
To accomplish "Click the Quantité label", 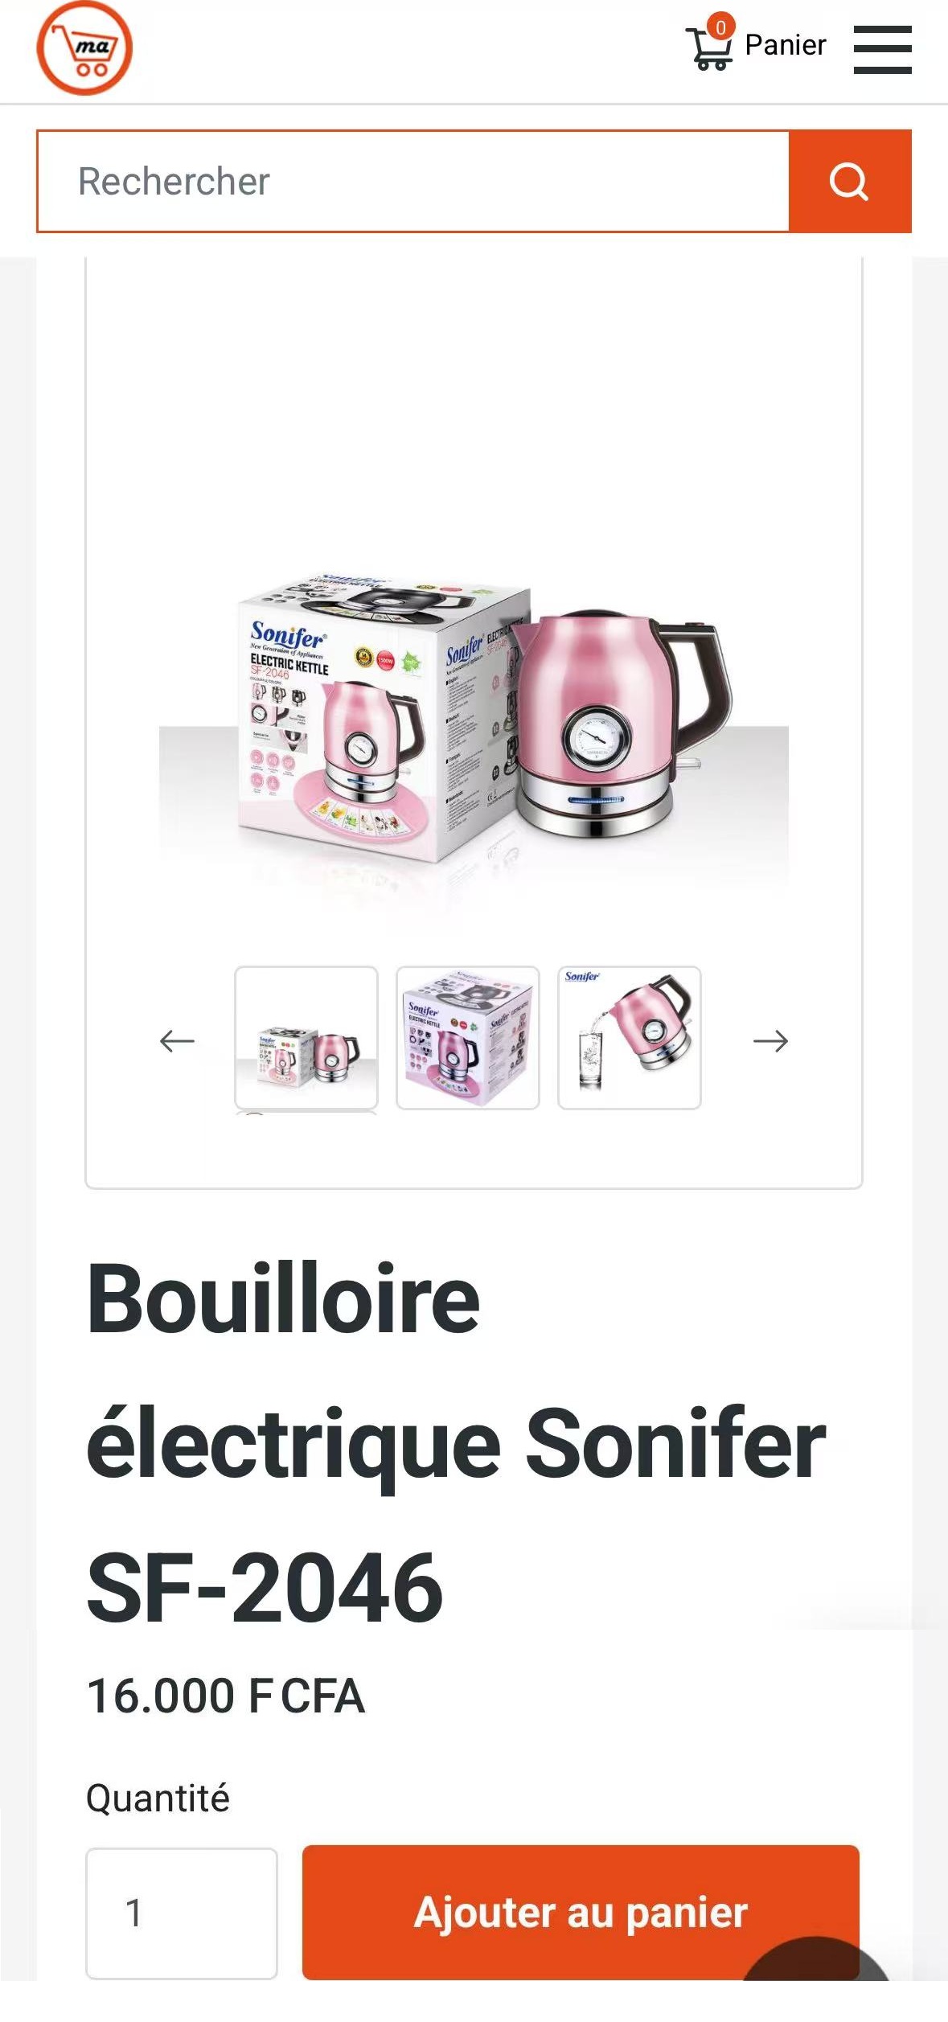I will 158,1798.
